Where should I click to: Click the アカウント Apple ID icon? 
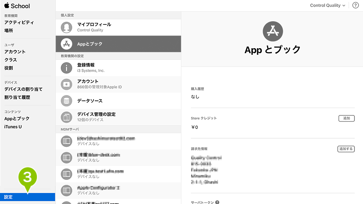pos(67,84)
